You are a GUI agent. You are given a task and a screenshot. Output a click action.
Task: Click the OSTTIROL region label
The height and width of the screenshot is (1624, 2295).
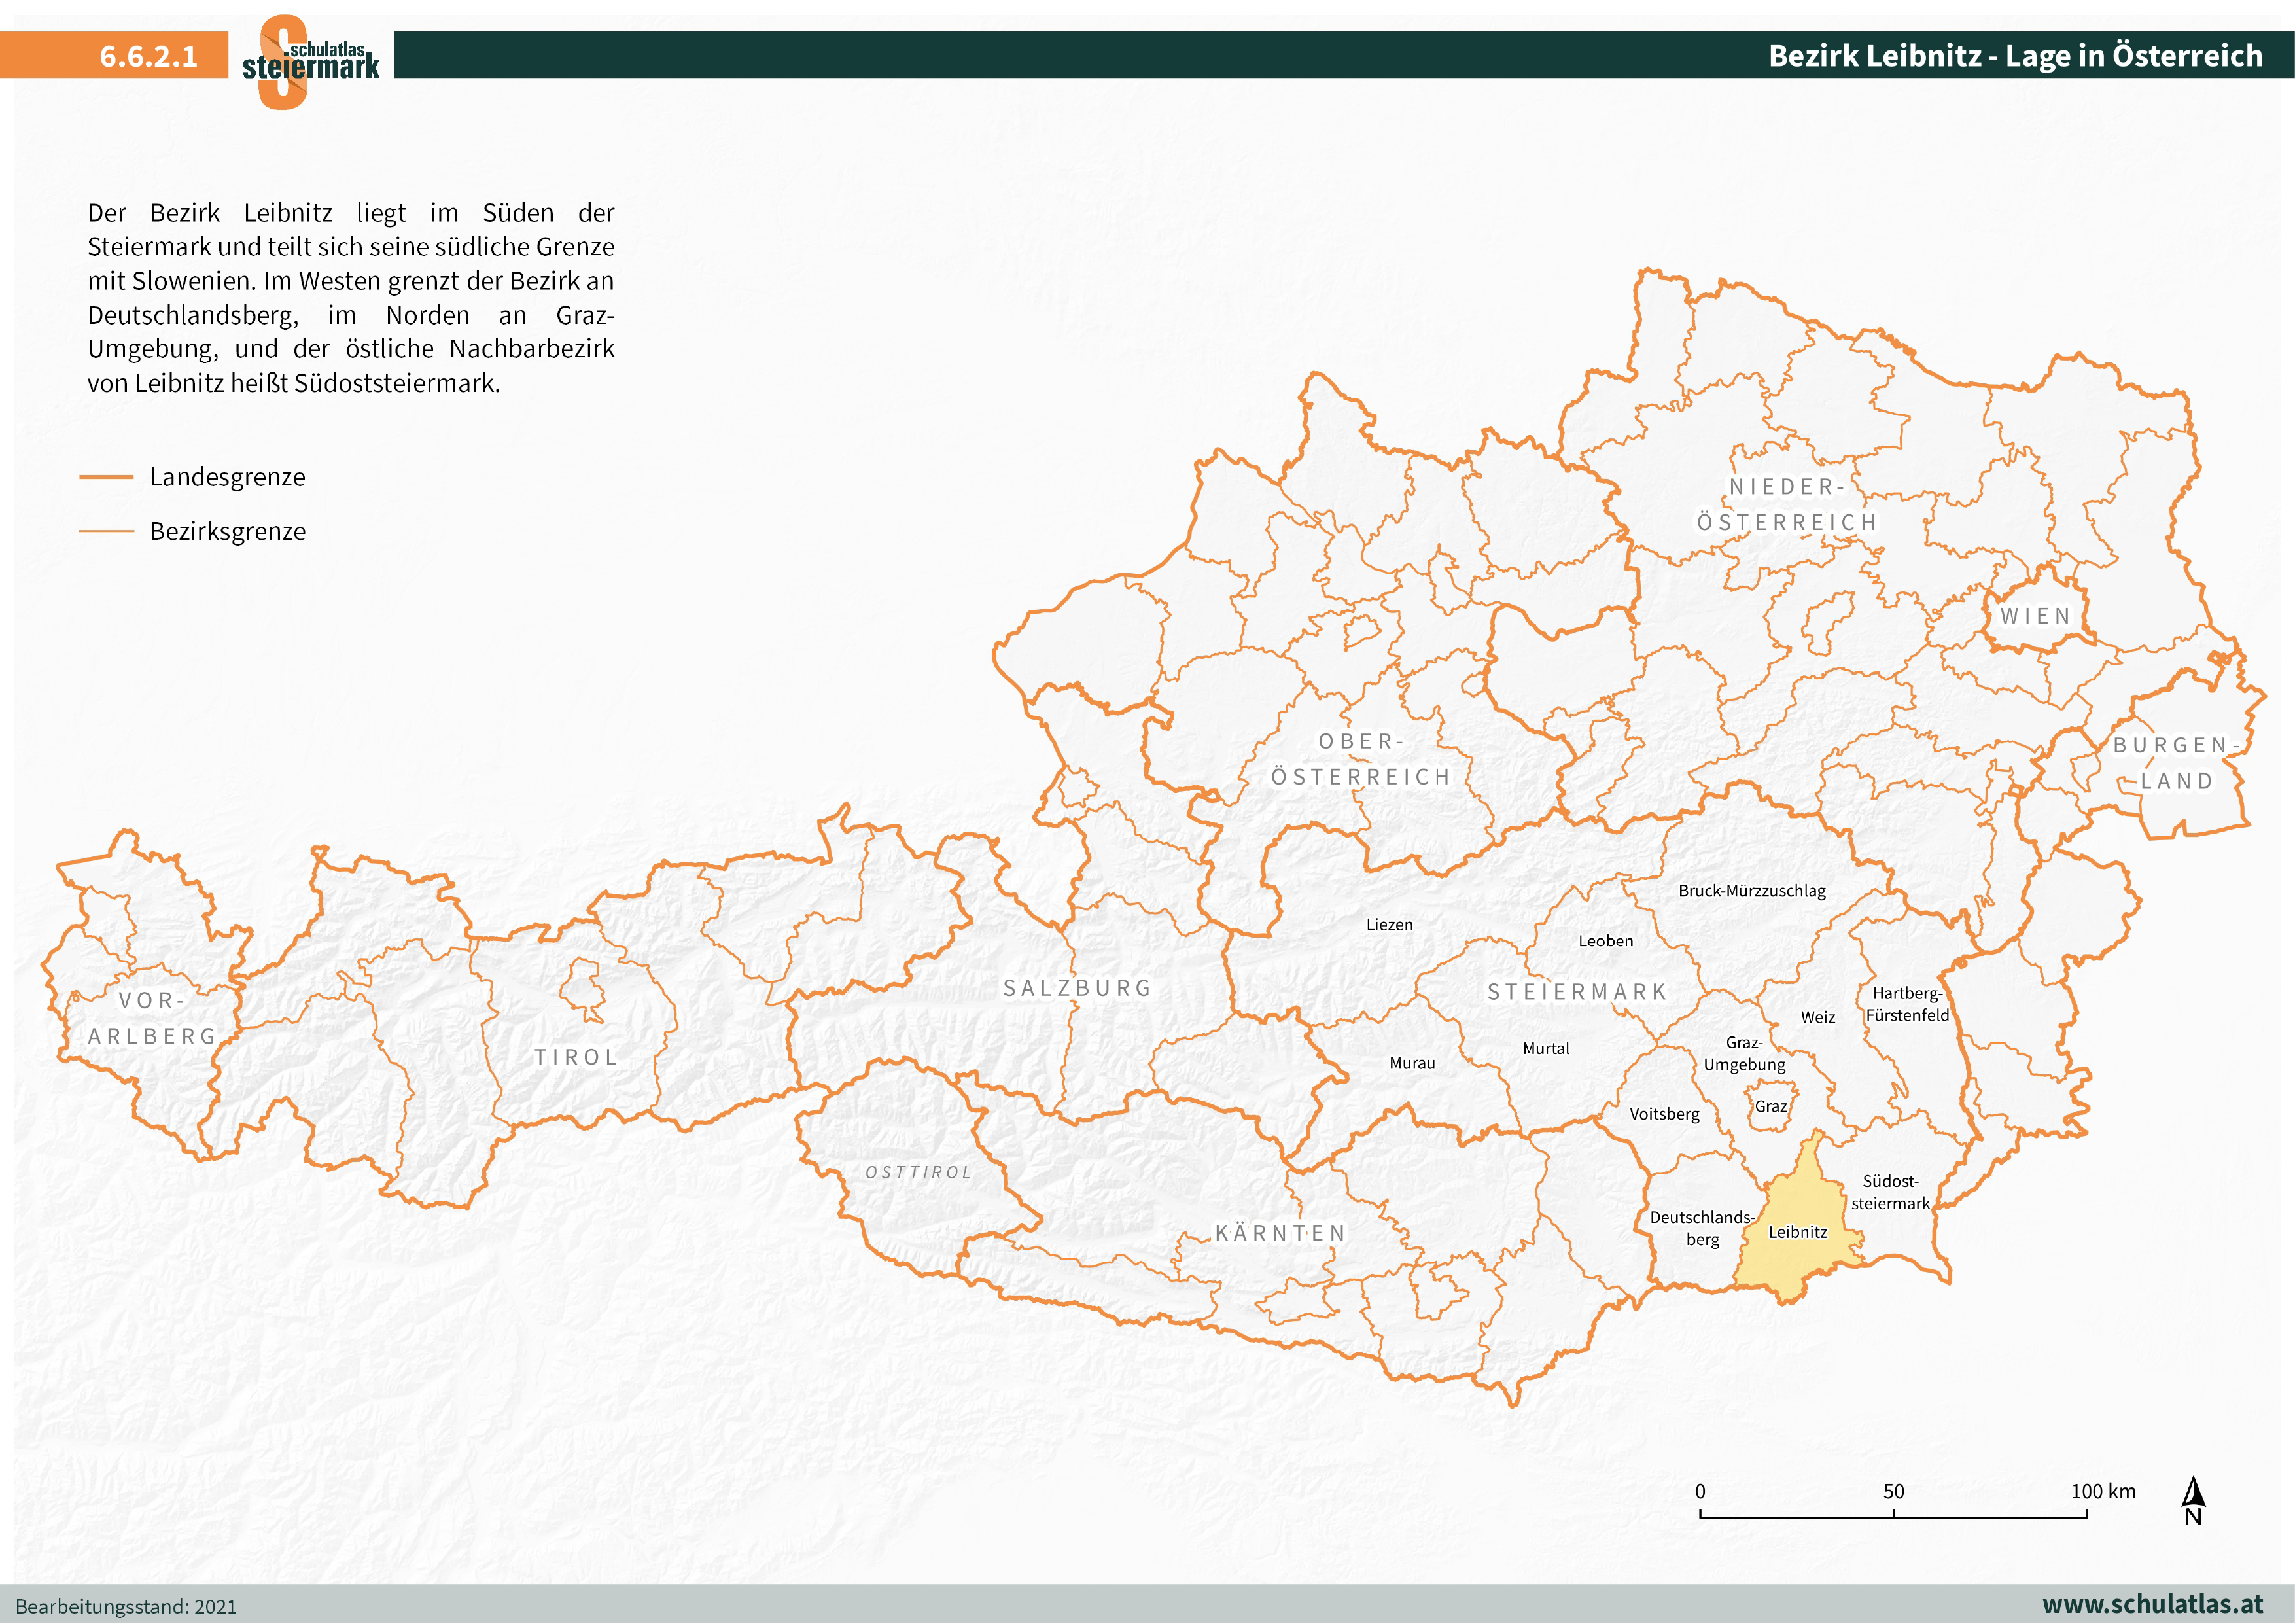click(918, 1172)
